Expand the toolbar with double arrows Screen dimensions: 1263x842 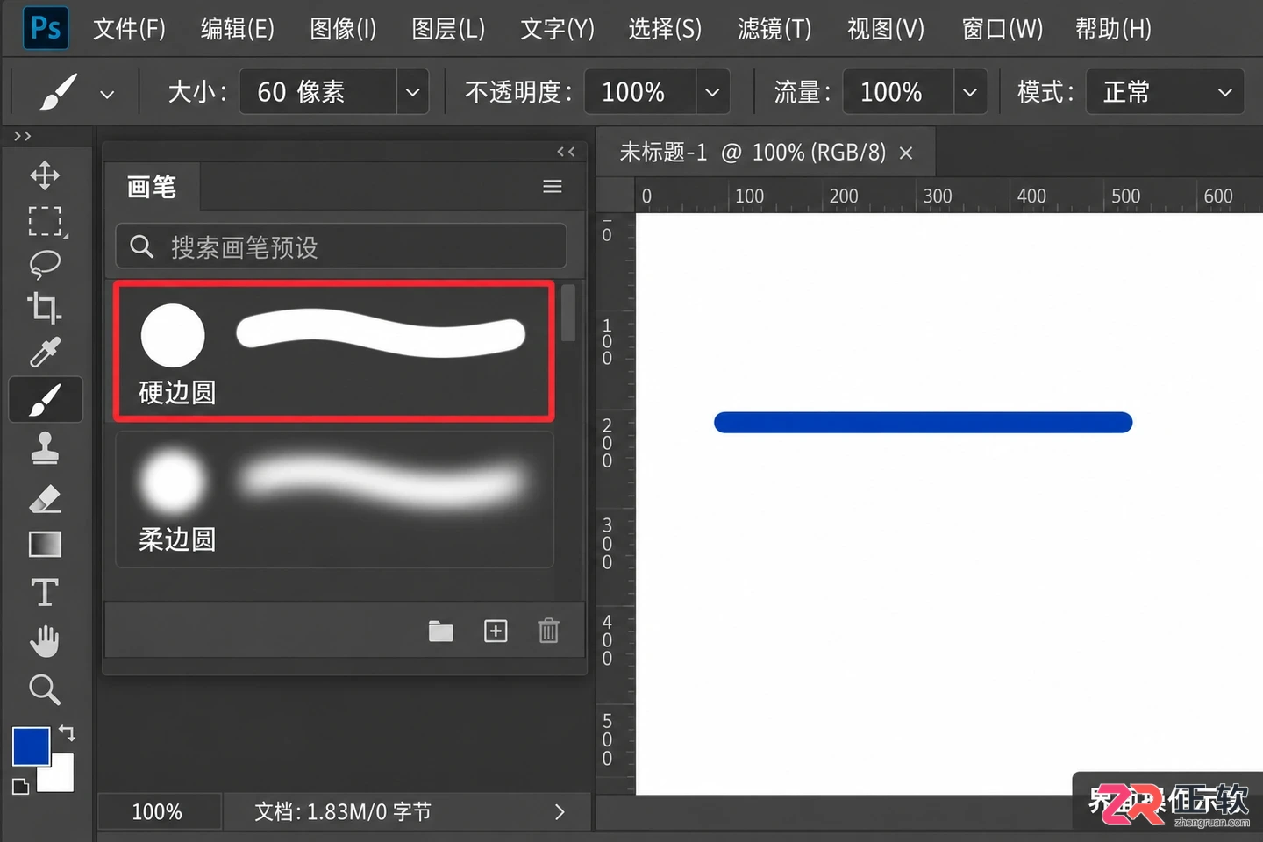click(23, 136)
